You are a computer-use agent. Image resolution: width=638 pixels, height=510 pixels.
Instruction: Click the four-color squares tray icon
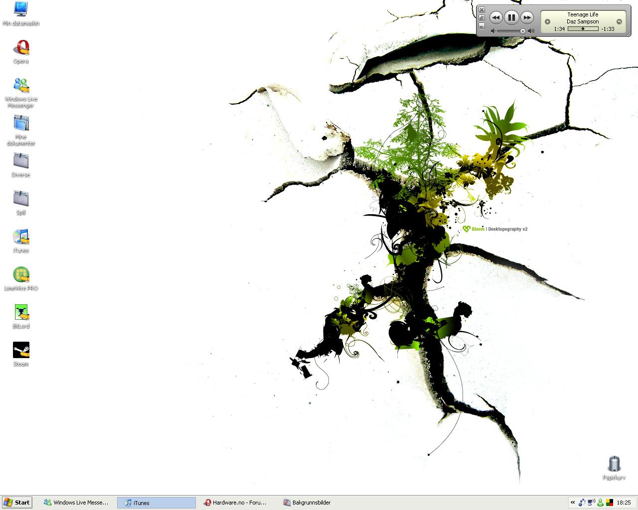(609, 503)
